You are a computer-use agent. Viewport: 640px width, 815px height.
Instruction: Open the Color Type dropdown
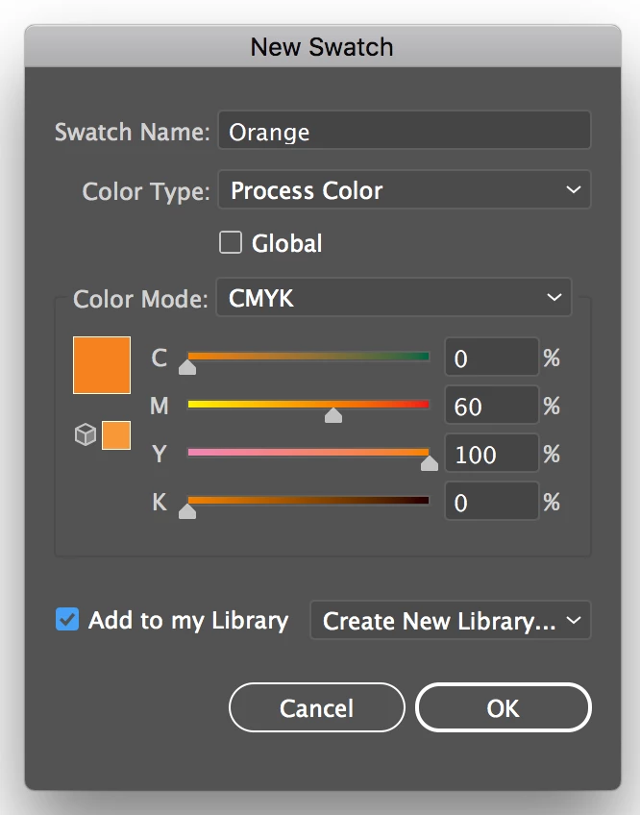tap(404, 190)
